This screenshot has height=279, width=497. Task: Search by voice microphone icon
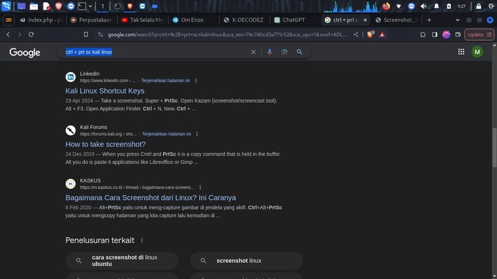click(x=269, y=52)
